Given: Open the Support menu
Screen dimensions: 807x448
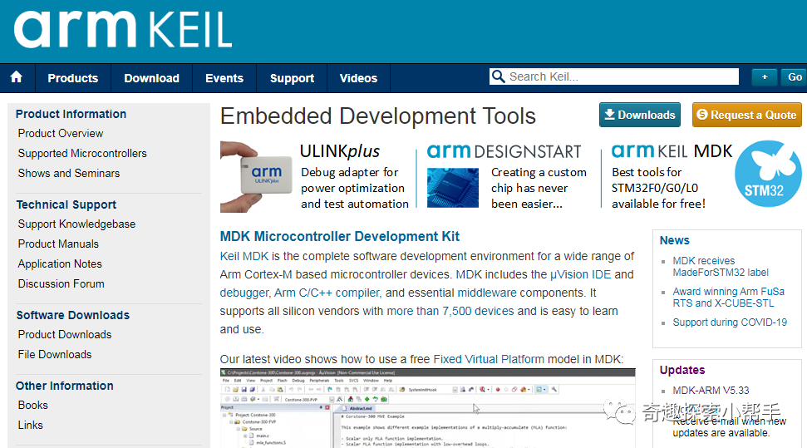Looking at the screenshot, I should [x=292, y=78].
